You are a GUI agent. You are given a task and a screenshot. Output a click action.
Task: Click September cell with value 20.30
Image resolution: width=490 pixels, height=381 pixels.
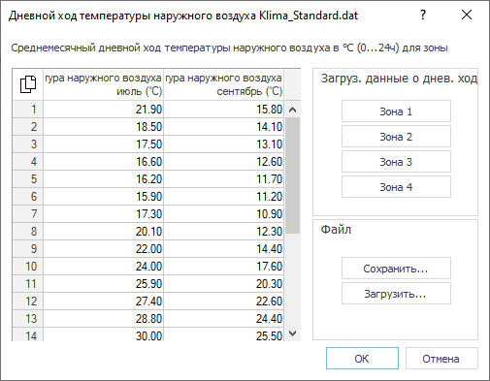224,284
